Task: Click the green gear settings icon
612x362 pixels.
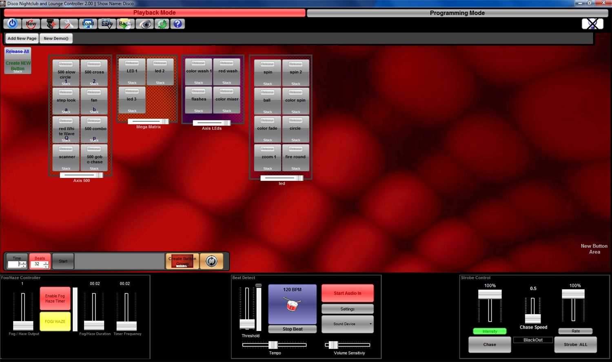Action: [x=162, y=24]
